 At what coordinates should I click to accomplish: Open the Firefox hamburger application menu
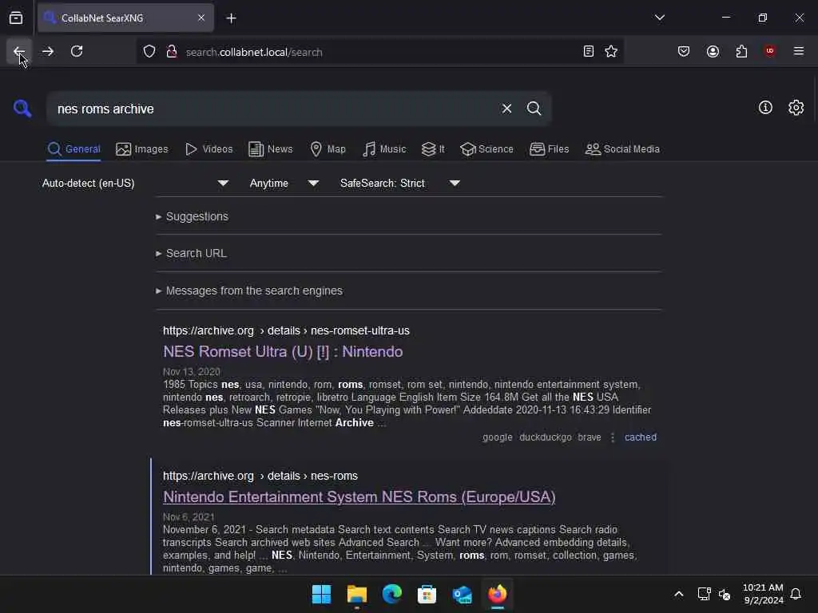coord(798,51)
